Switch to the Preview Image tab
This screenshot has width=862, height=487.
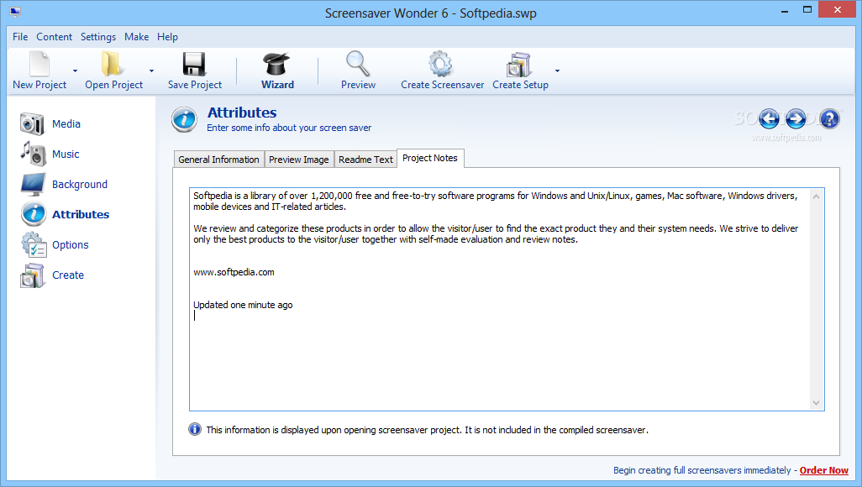pos(299,160)
